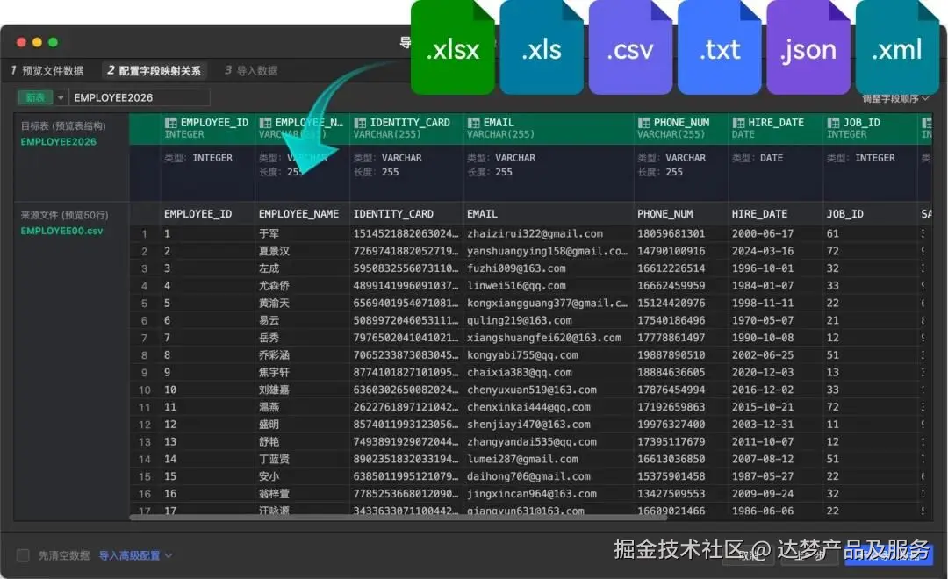Image resolution: width=948 pixels, height=579 pixels.
Task: Click hire date 2024-03-16
Action: [x=763, y=251]
